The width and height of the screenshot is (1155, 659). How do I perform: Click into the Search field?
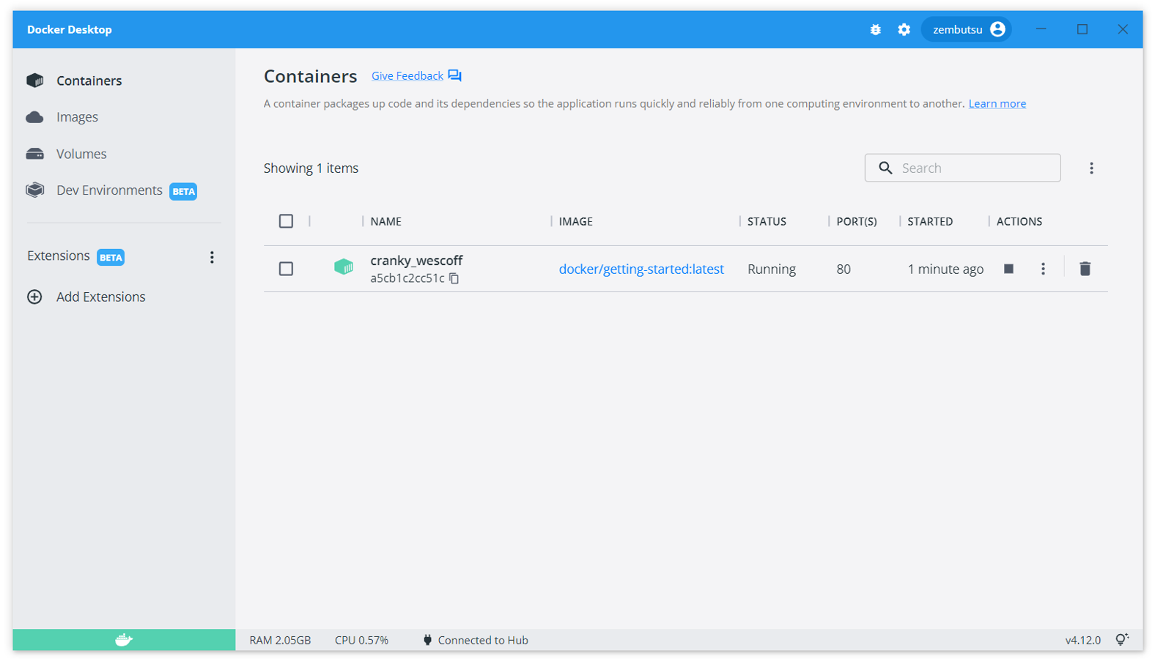[x=962, y=168]
